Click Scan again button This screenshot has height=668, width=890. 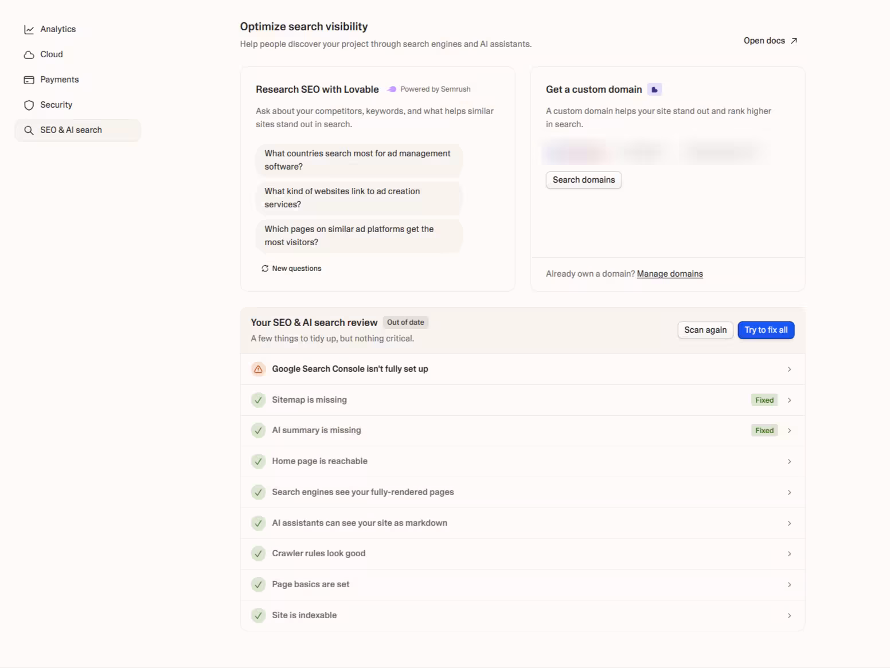[705, 330]
